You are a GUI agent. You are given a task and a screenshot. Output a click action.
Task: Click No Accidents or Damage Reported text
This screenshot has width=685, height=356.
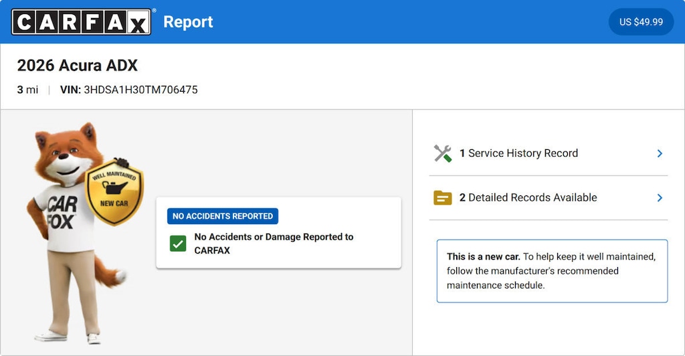274,244
